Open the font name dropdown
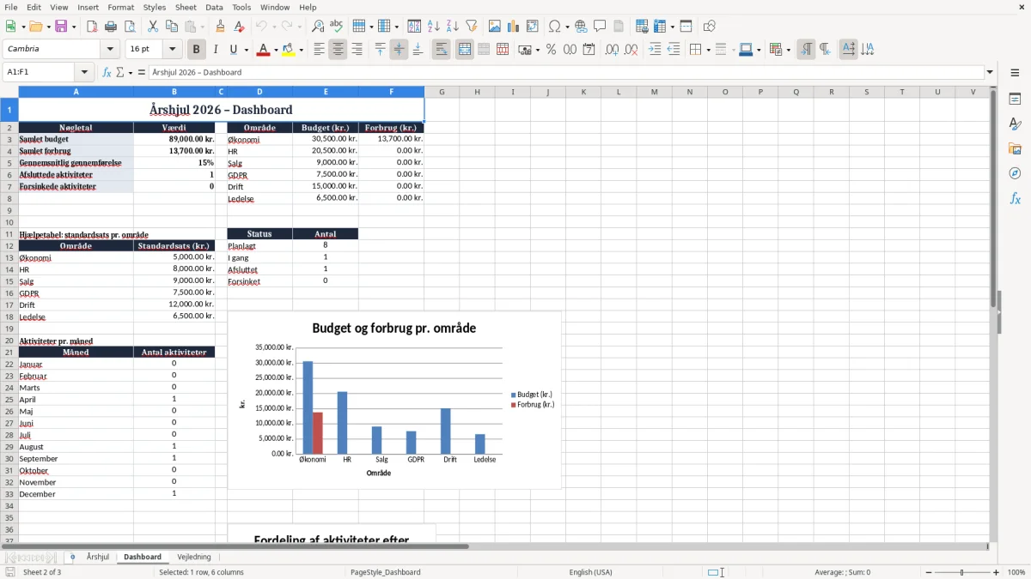 click(x=110, y=50)
